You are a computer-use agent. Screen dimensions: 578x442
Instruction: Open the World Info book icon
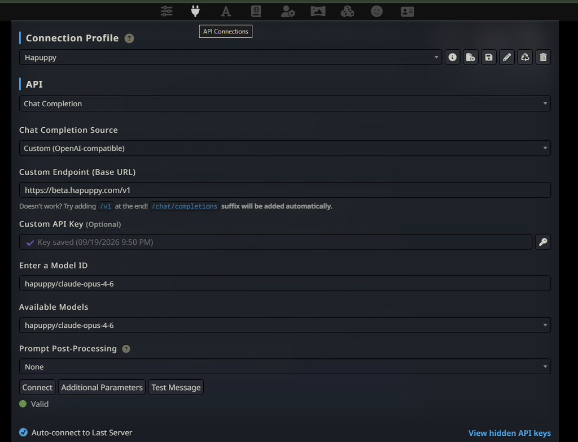pyautogui.click(x=256, y=11)
